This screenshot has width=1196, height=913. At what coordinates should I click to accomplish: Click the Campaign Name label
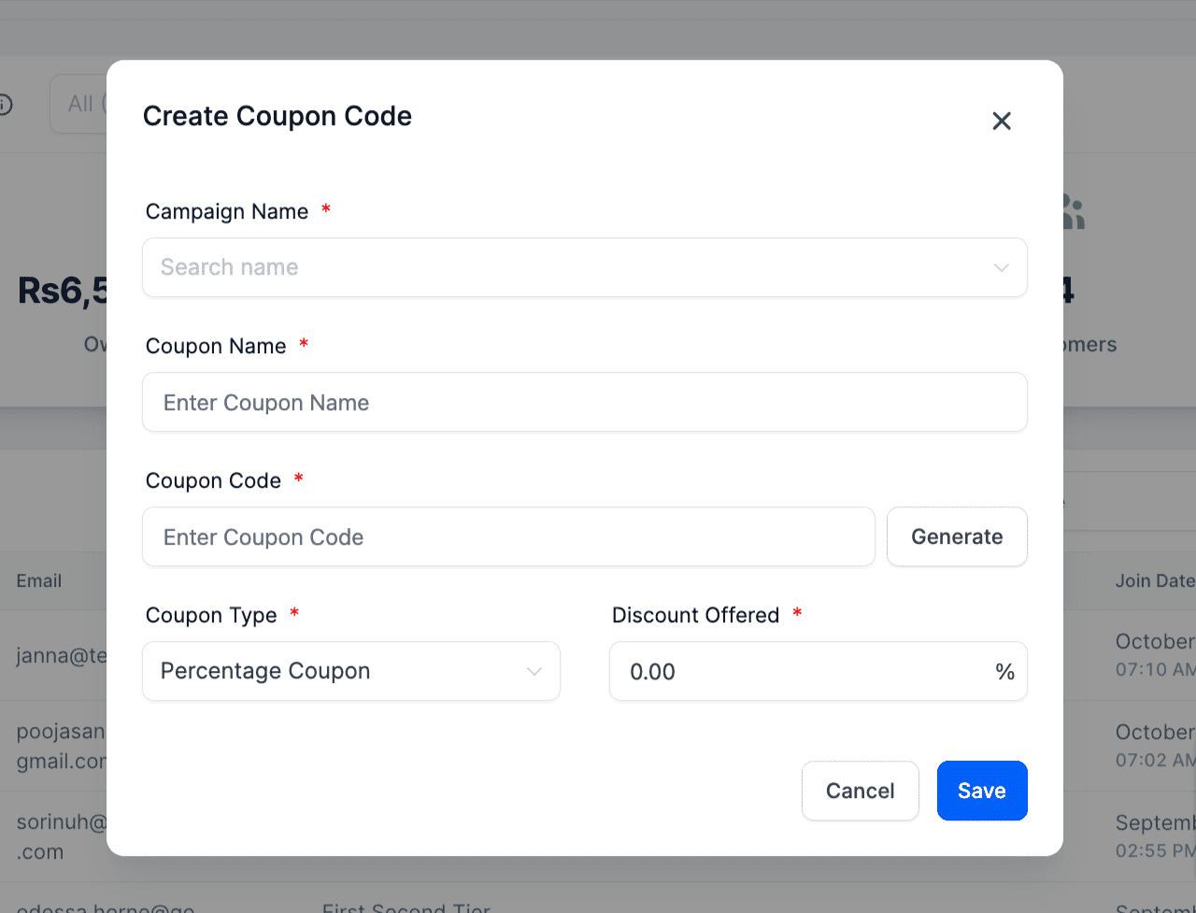[227, 211]
